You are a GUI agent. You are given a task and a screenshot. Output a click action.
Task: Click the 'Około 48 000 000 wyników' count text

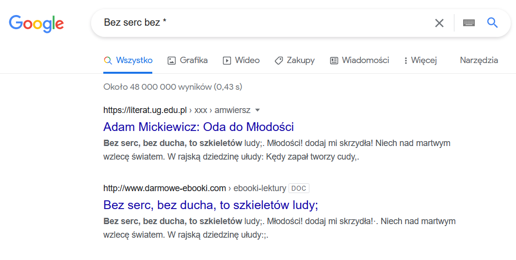(173, 87)
